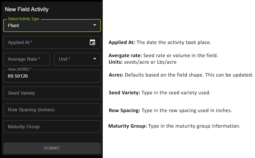255x158 pixels.
Task: Open the calendar date picker icon
Action: (x=93, y=42)
